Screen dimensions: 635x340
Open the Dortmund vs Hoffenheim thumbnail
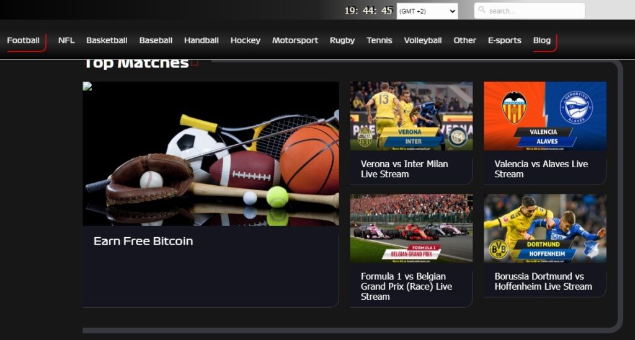pos(545,229)
